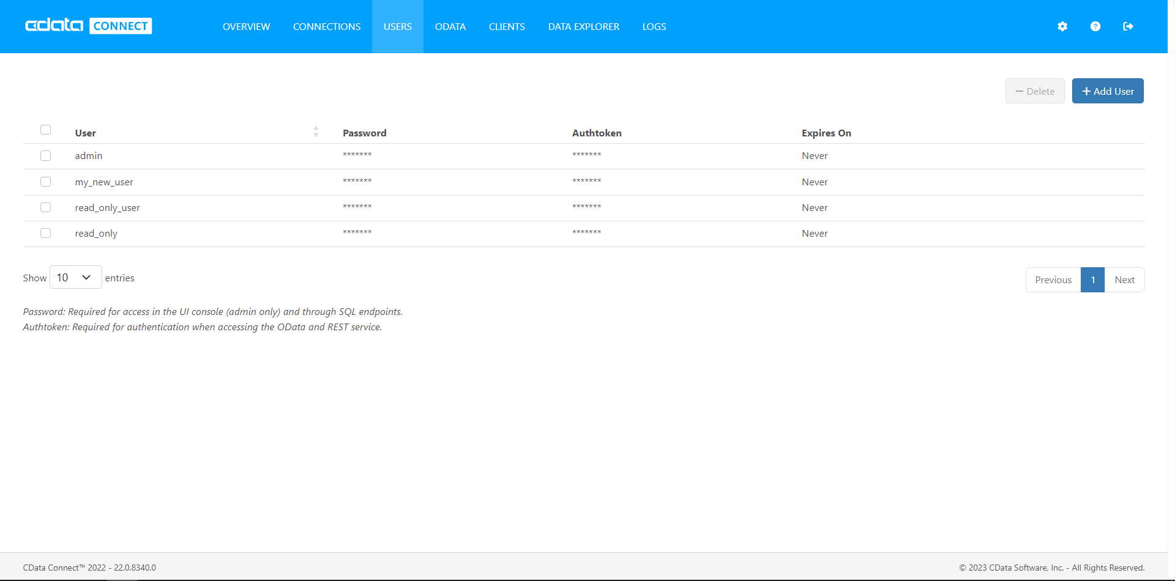Select the read_only user checkbox
Image resolution: width=1175 pixels, height=581 pixels.
[x=45, y=233]
